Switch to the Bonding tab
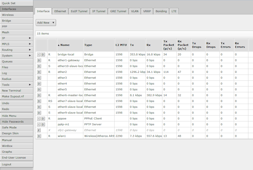The width and height of the screenshot is (253, 170). 161,11
